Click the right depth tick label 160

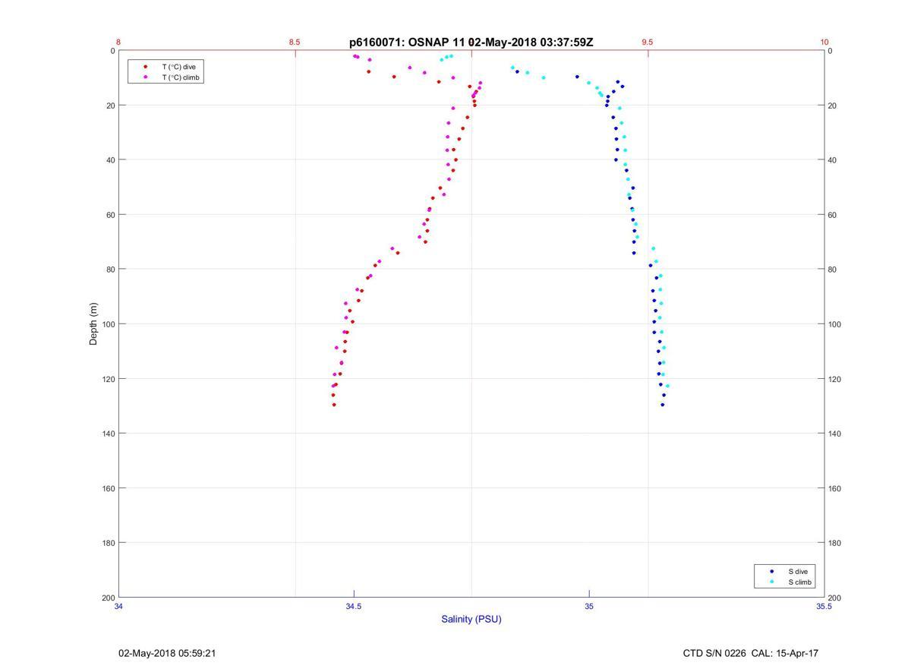(834, 488)
